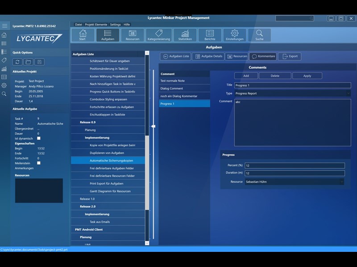Click the splitter handle beside the task list

pyautogui.click(x=154, y=126)
